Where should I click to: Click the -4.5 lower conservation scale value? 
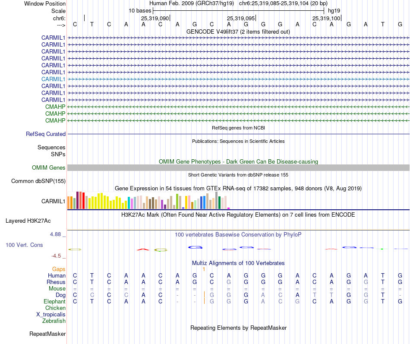click(x=56, y=256)
